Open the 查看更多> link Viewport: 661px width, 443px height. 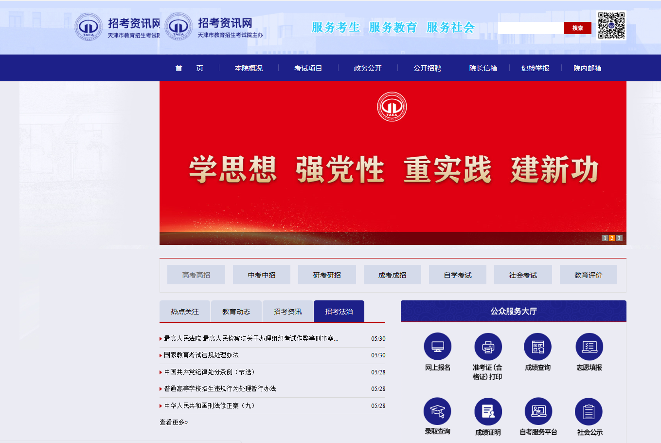(174, 422)
